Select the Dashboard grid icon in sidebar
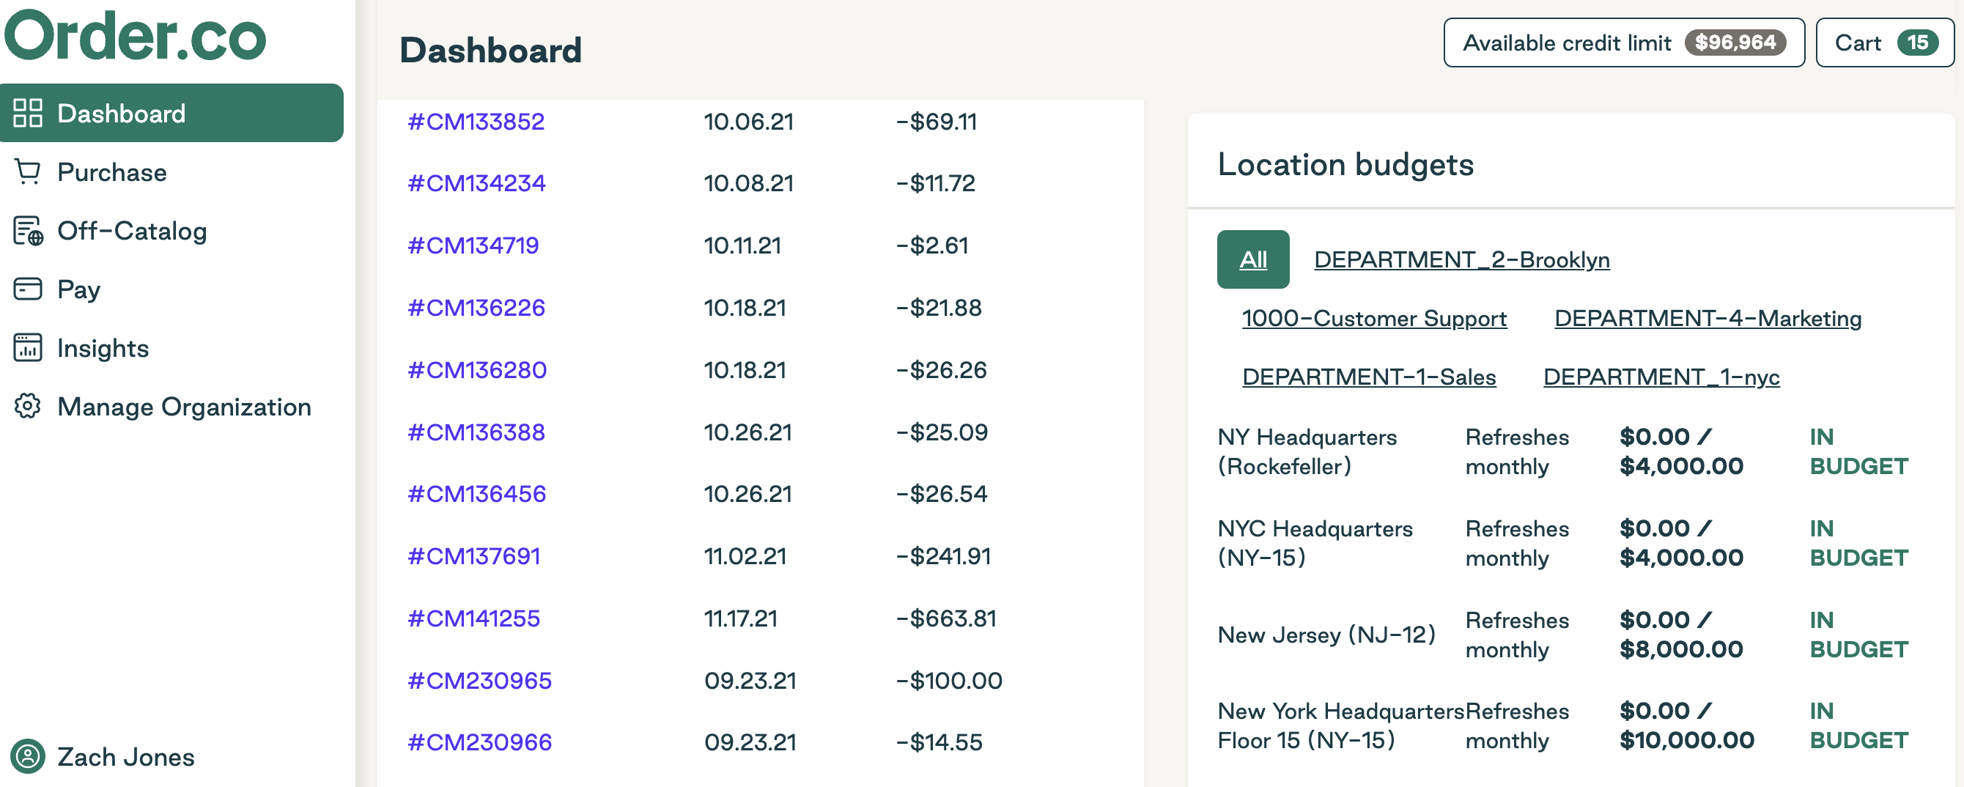 pos(28,113)
